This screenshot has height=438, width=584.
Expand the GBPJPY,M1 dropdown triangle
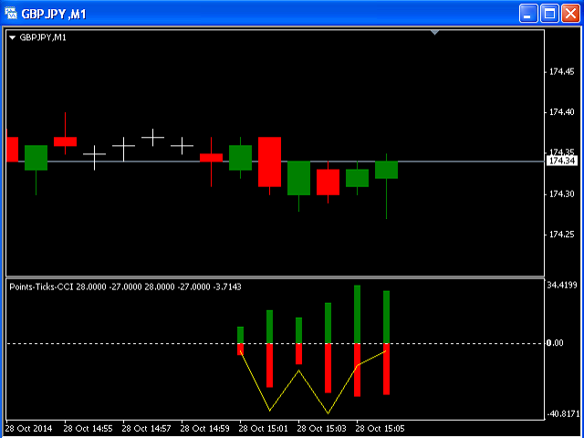[12, 37]
